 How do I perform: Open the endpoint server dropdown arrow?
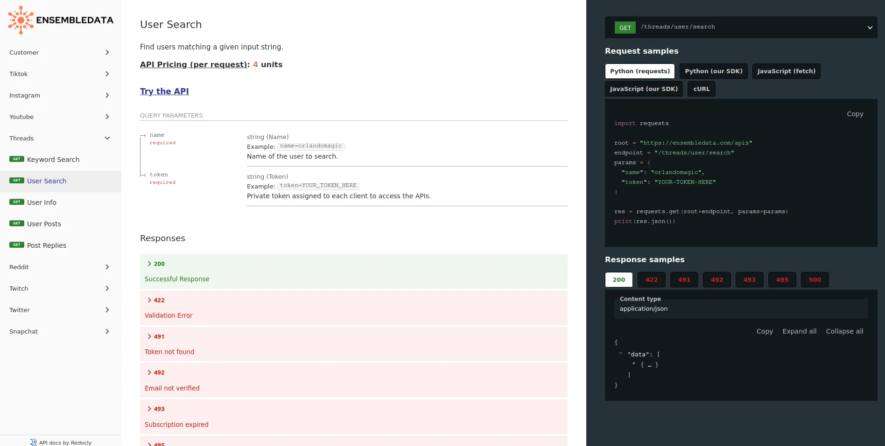[x=870, y=28]
